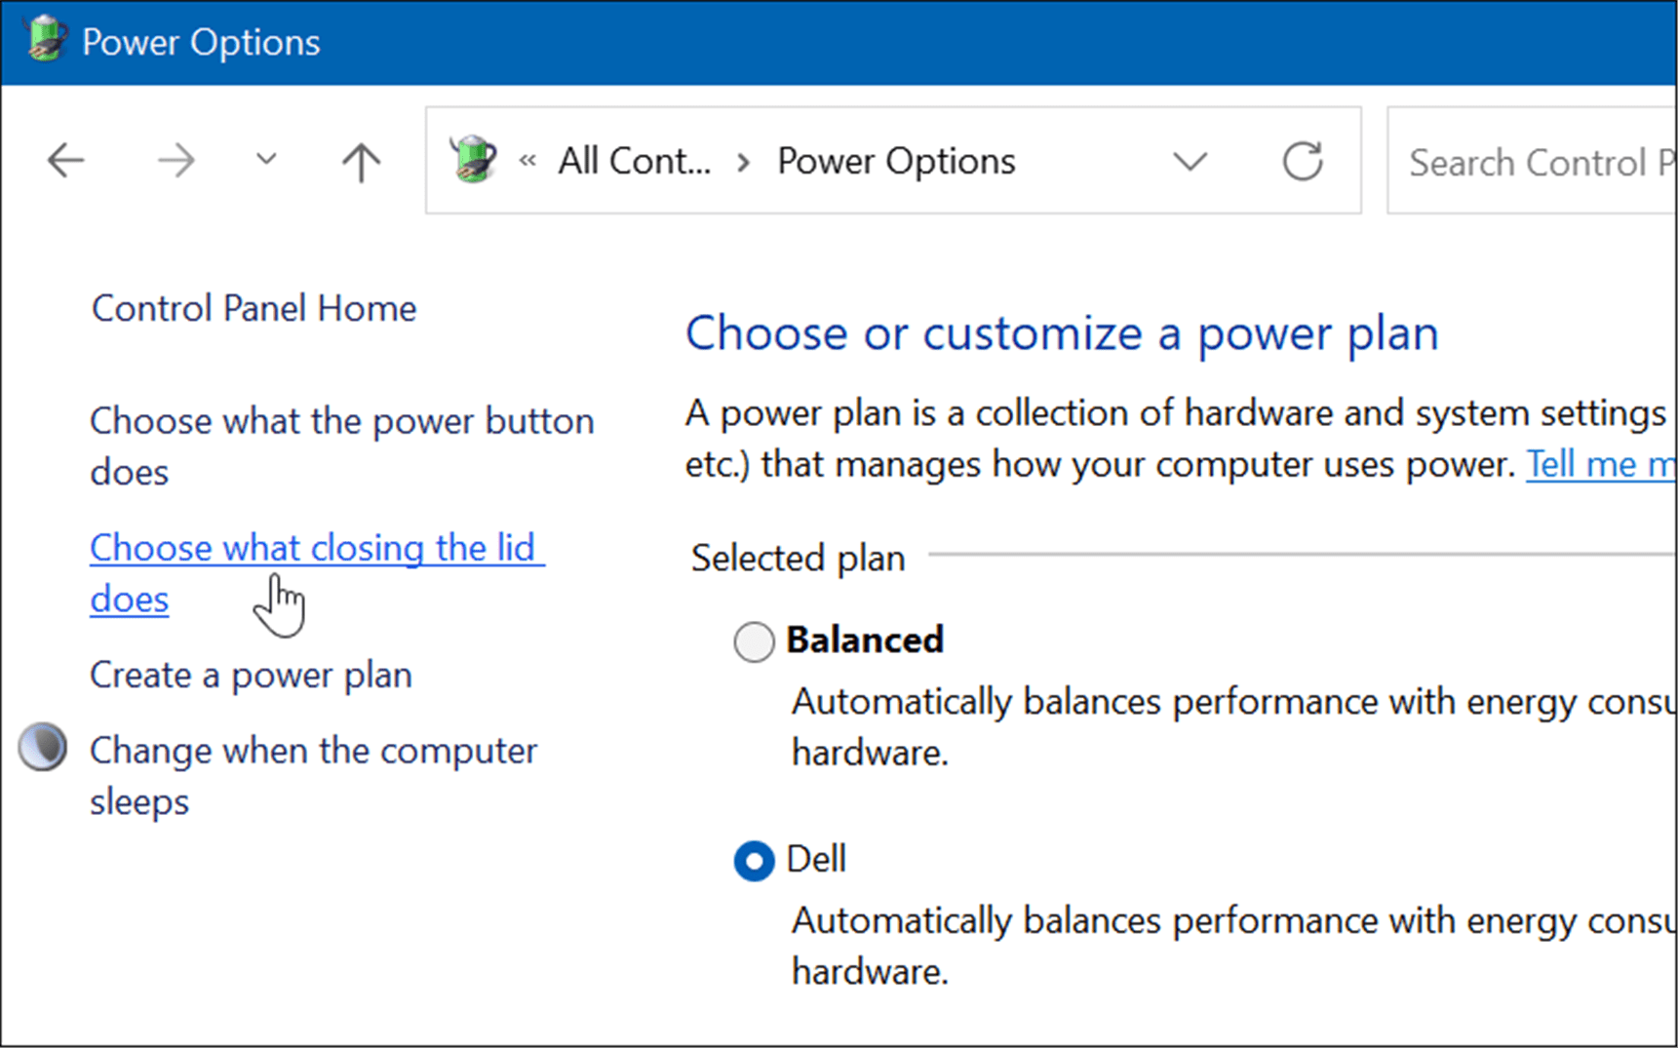Click the sleep moon icon in sidebar
Viewport: 1678px width, 1048px height.
click(x=43, y=749)
